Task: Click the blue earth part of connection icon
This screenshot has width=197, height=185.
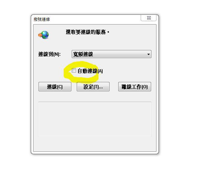Action: click(x=45, y=35)
